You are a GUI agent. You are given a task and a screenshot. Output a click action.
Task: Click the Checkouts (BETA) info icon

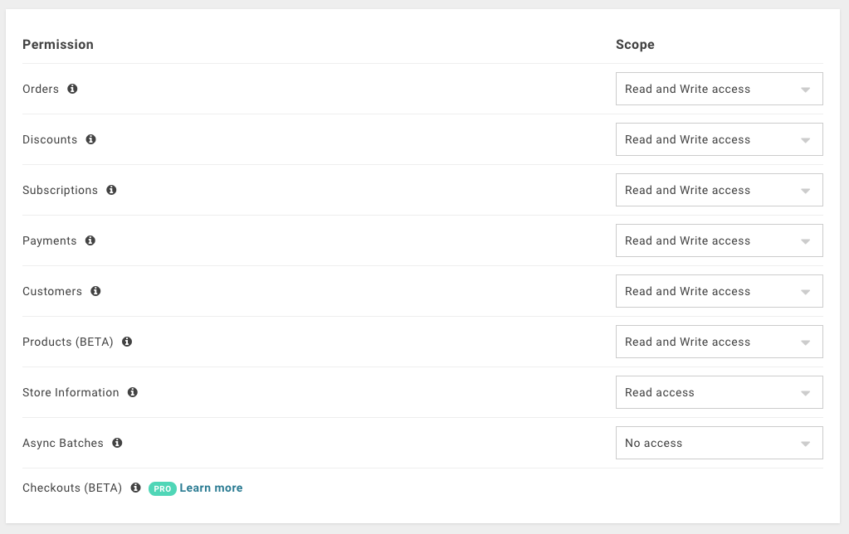coord(136,488)
